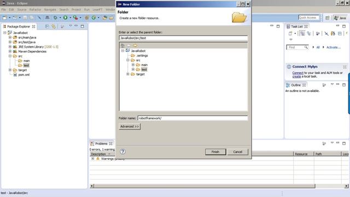Open the dropdown arrow beside the New wizard icon
This screenshot has width=350, height=197.
(x=10, y=18)
